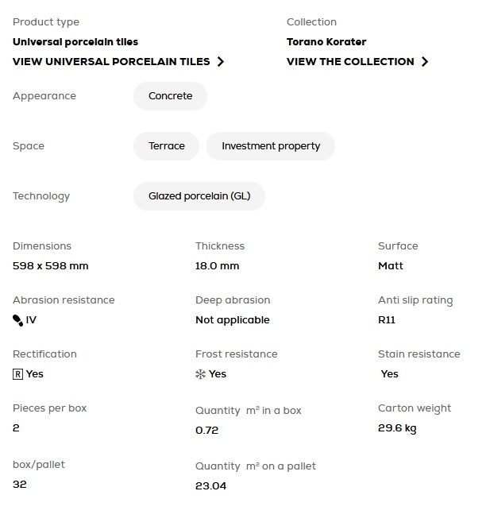Viewport: 490px width, 518px height.
Task: Click the rectification R icon
Action: click(17, 374)
